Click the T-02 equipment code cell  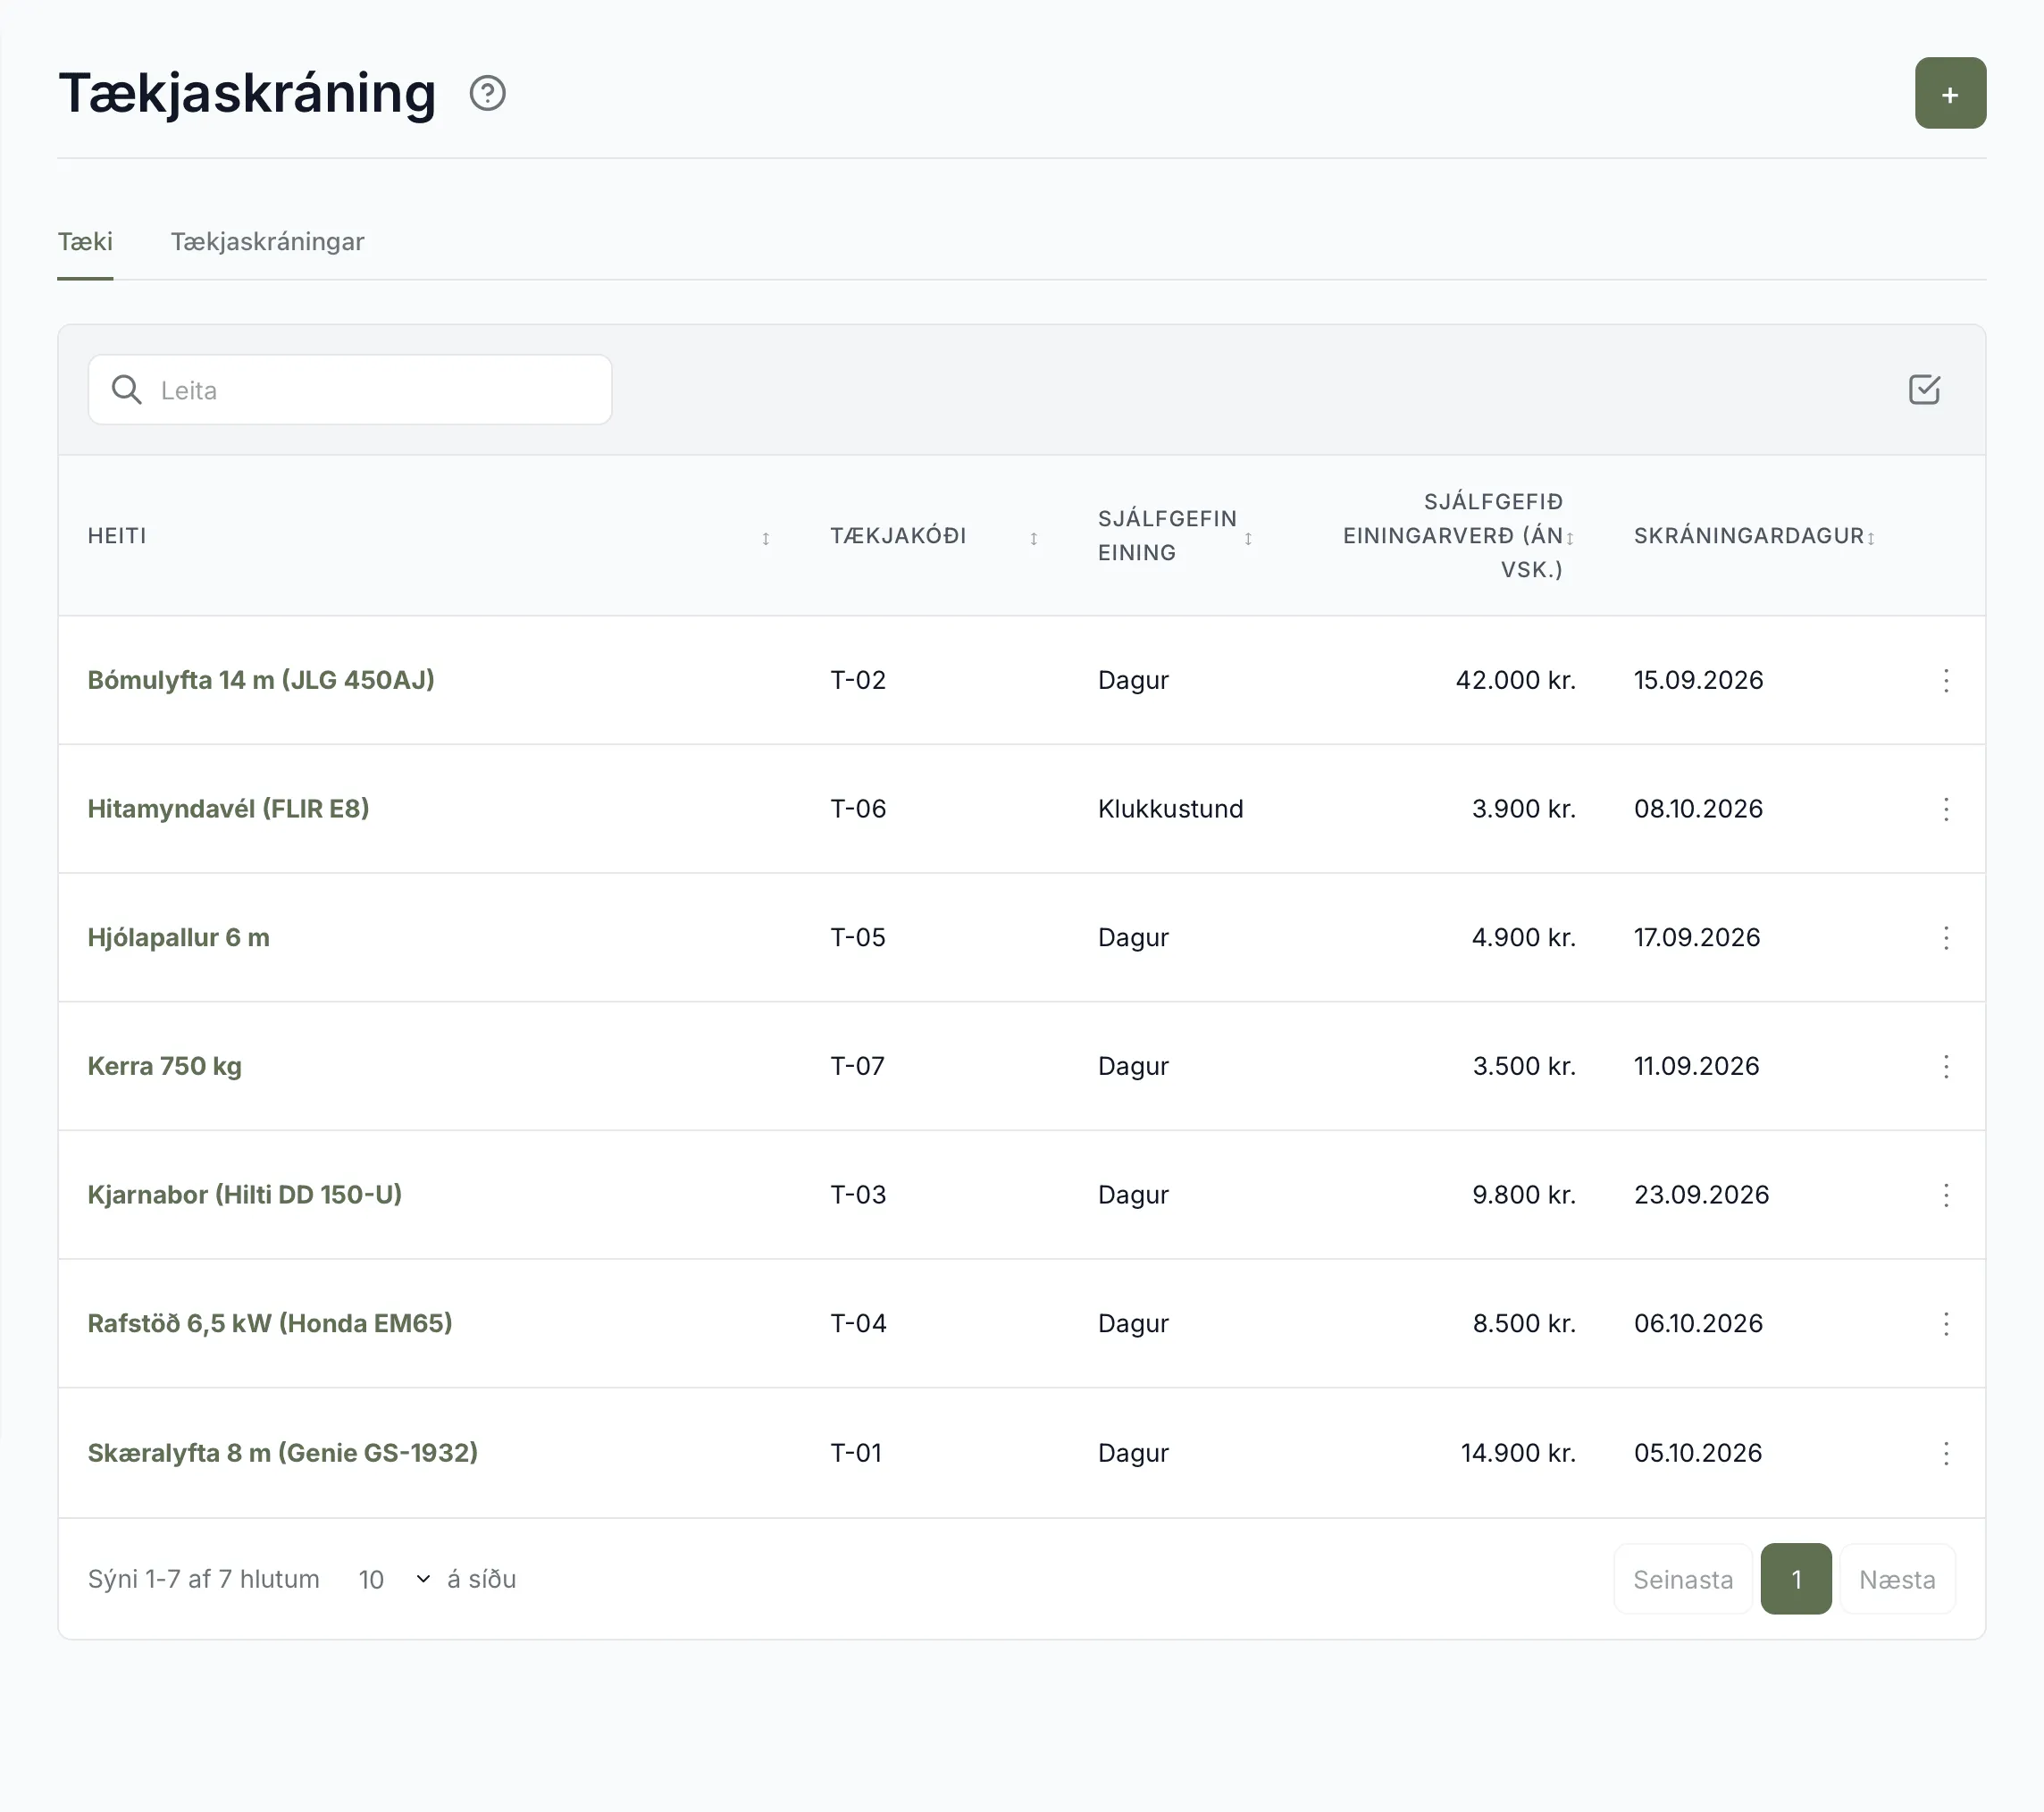[858, 680]
